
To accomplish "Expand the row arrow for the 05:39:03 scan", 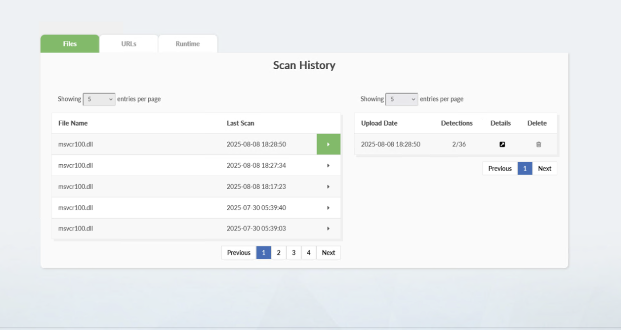I will [329, 229].
